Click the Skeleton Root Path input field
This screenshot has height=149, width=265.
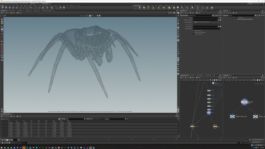click(205, 20)
